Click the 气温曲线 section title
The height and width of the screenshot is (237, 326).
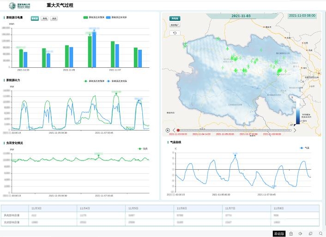pos(175,142)
